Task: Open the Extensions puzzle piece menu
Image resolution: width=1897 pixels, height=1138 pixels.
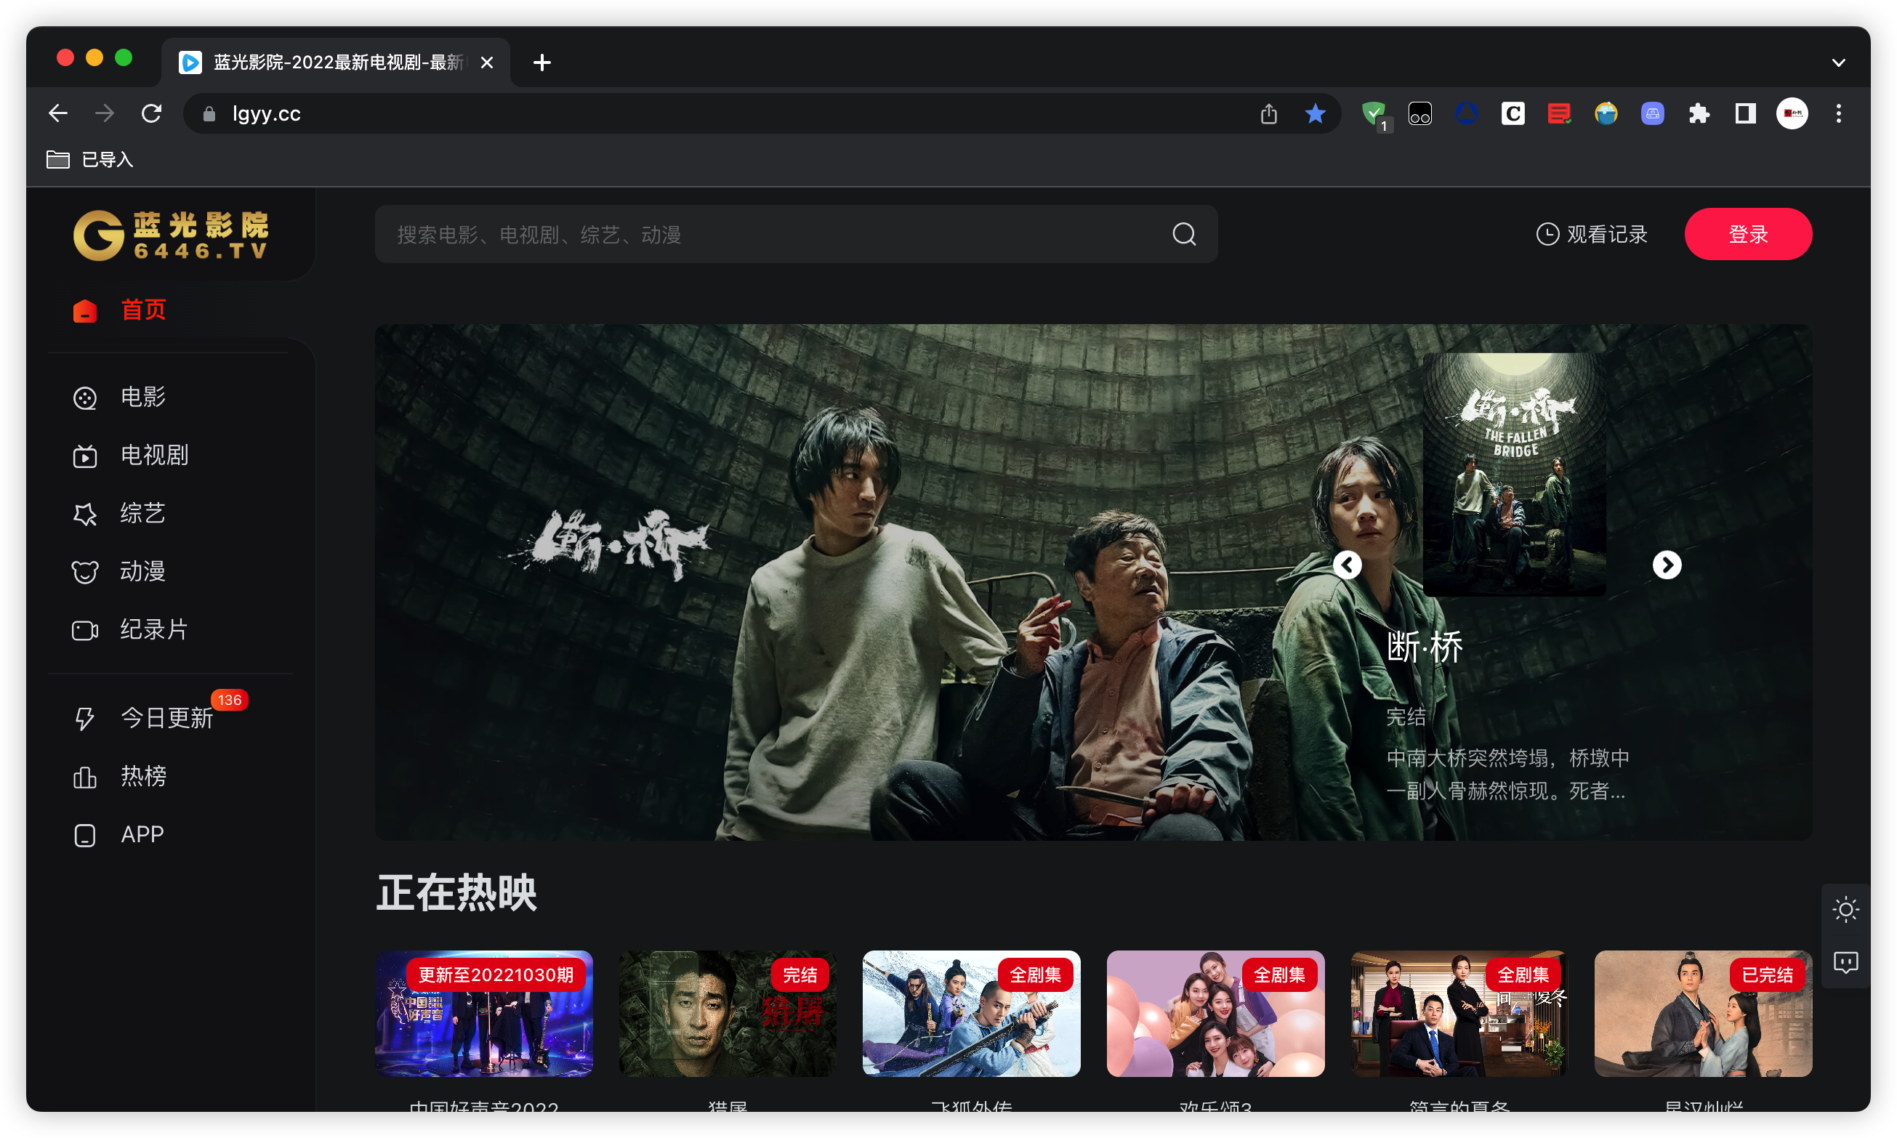Action: 1699,113
